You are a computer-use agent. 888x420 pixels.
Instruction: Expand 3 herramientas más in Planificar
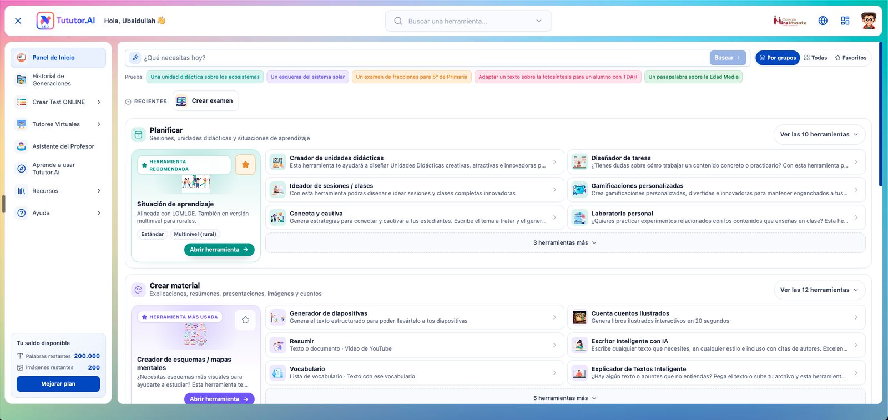(x=565, y=243)
